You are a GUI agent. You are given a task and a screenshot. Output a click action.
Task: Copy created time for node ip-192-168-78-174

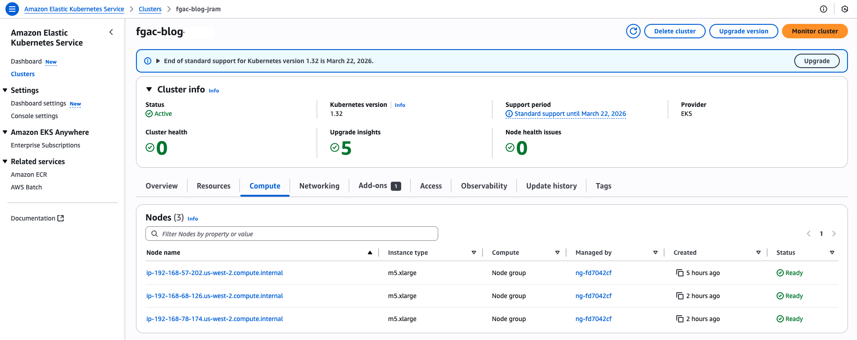click(679, 319)
